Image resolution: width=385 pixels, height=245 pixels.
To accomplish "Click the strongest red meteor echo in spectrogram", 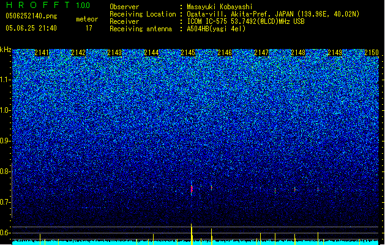I will (x=192, y=189).
